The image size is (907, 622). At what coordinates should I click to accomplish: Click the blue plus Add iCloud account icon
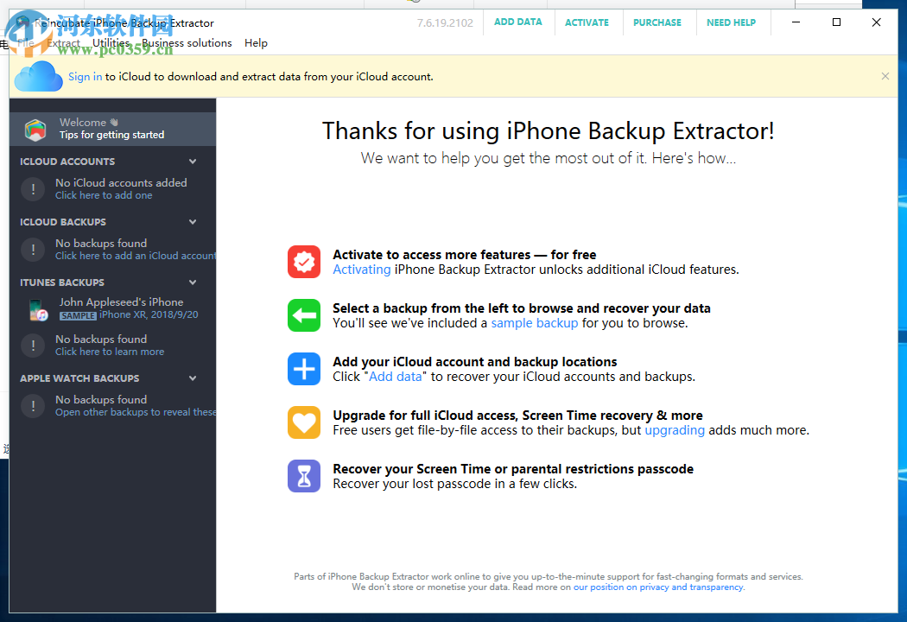click(303, 369)
